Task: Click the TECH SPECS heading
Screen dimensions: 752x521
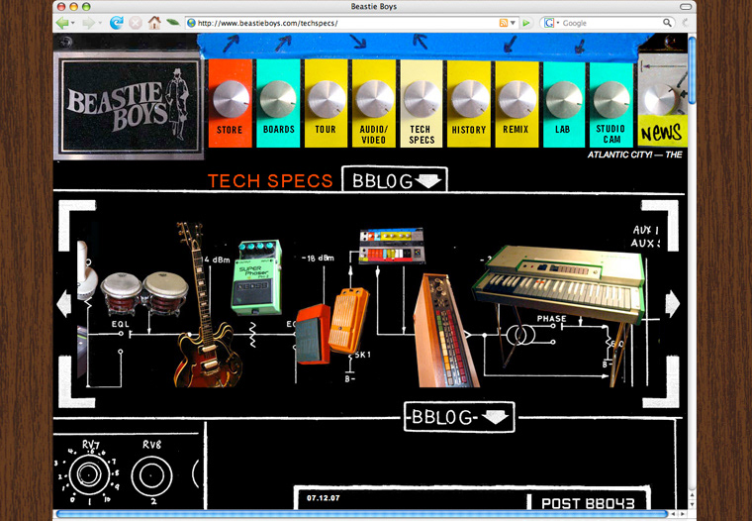Action: pyautogui.click(x=270, y=181)
